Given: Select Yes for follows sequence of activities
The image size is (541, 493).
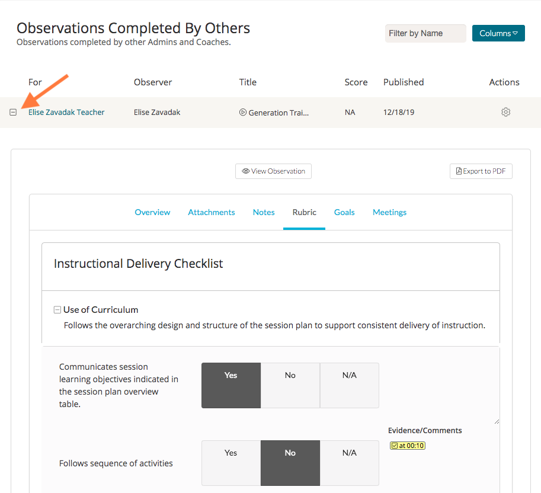Looking at the screenshot, I should pos(231,463).
